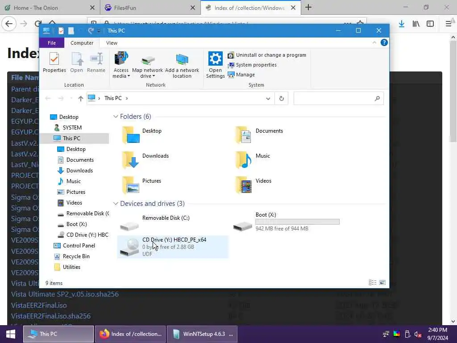Collapse the Devices and drives (3) group

[x=116, y=203]
